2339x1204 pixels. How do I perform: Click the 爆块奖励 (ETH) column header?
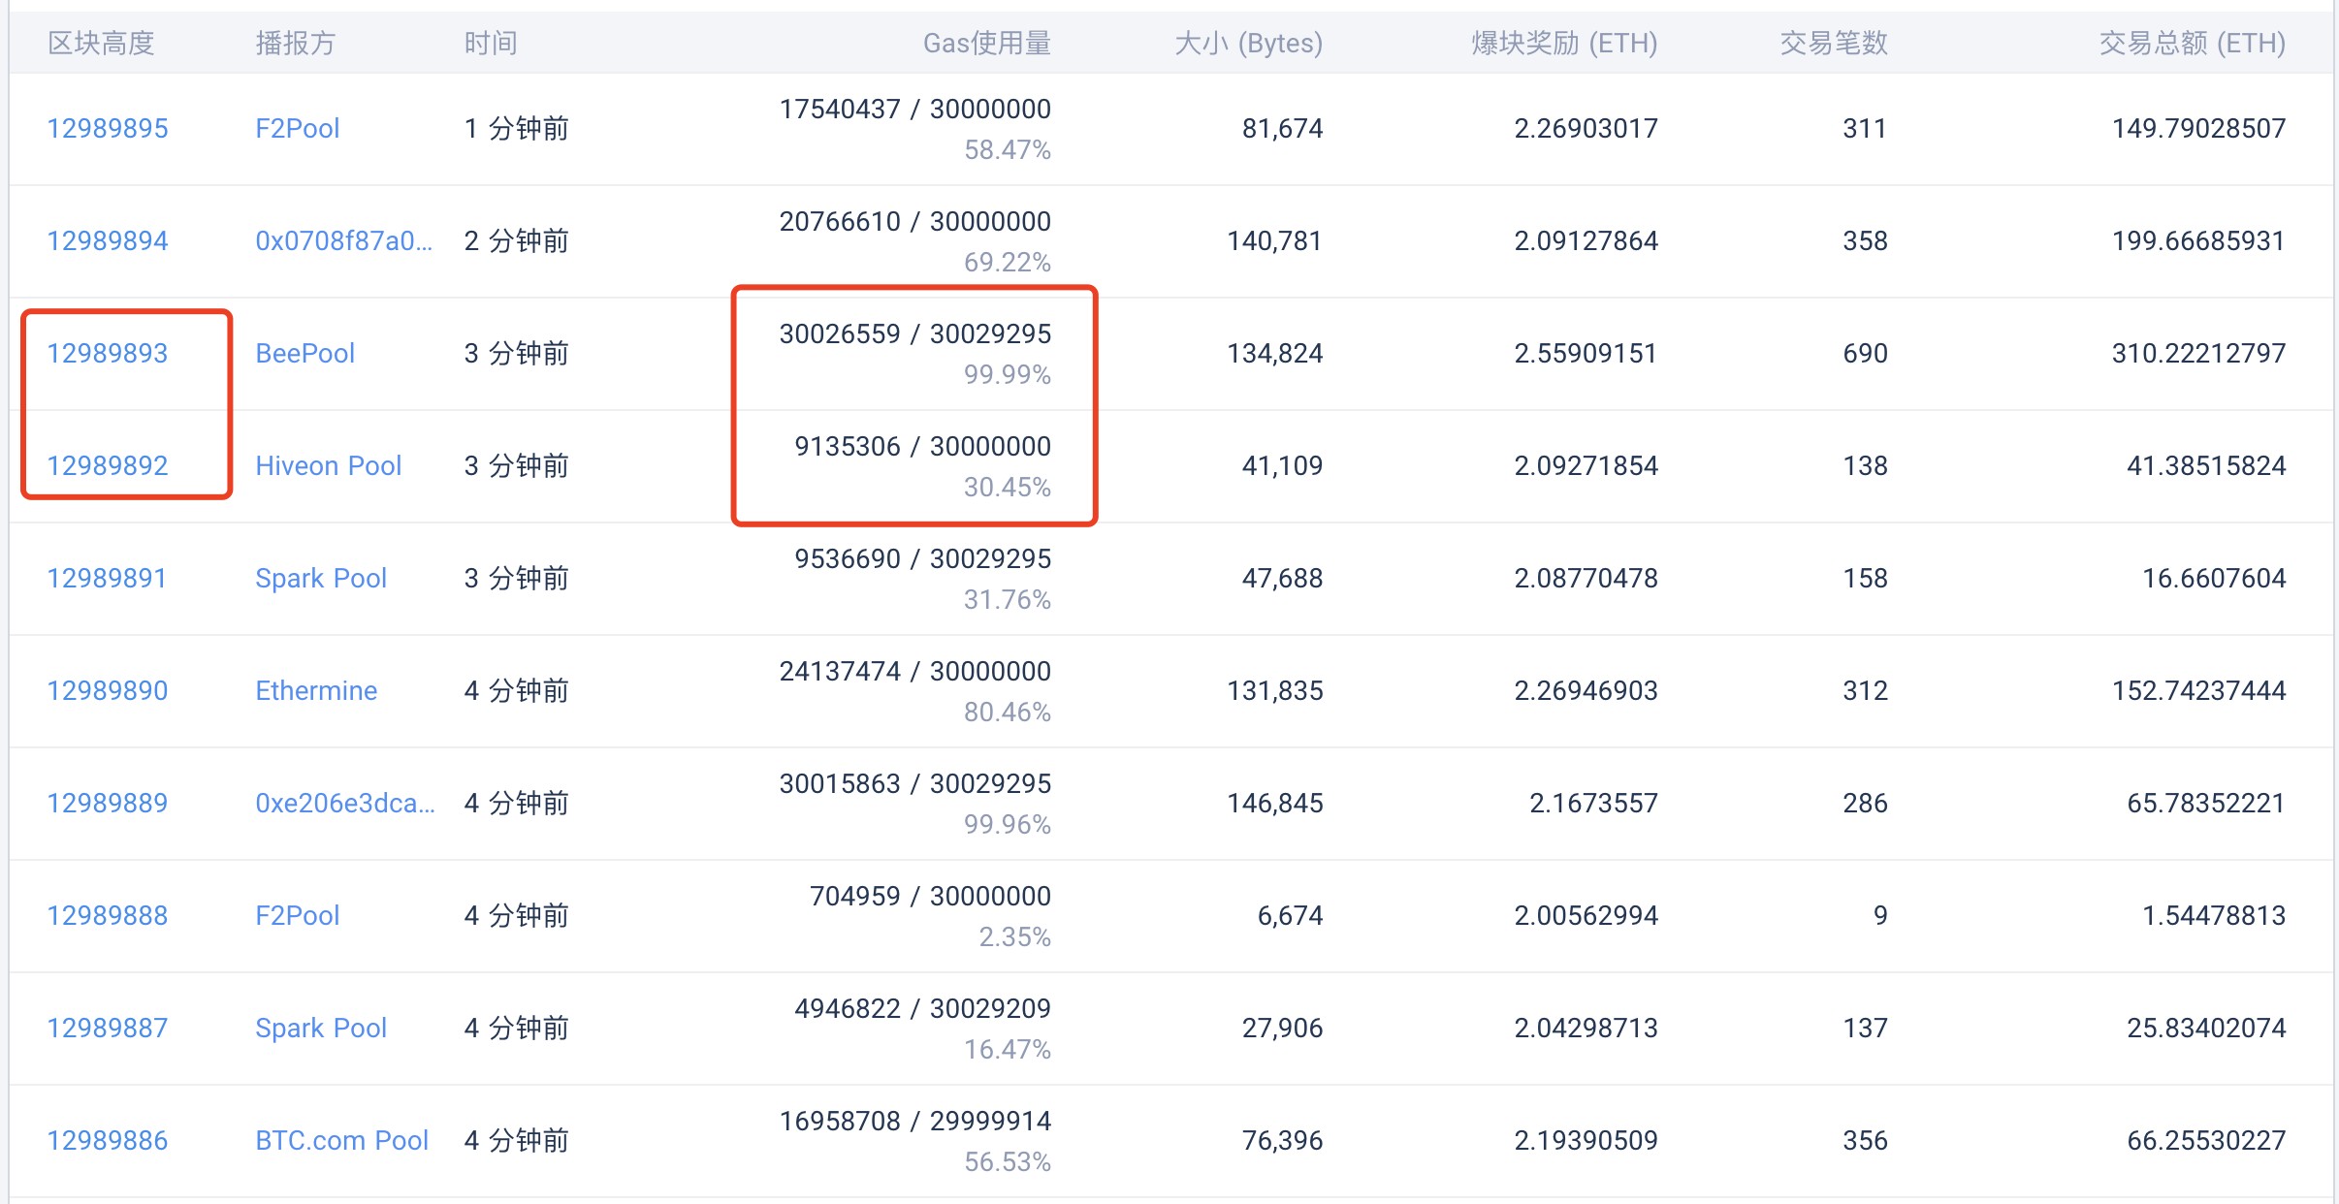(1565, 43)
